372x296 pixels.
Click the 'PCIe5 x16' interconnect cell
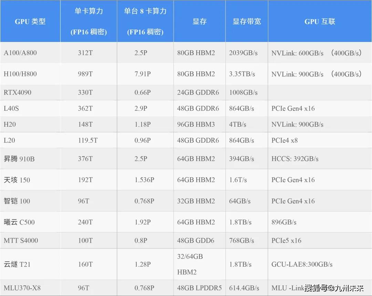(x=286, y=240)
